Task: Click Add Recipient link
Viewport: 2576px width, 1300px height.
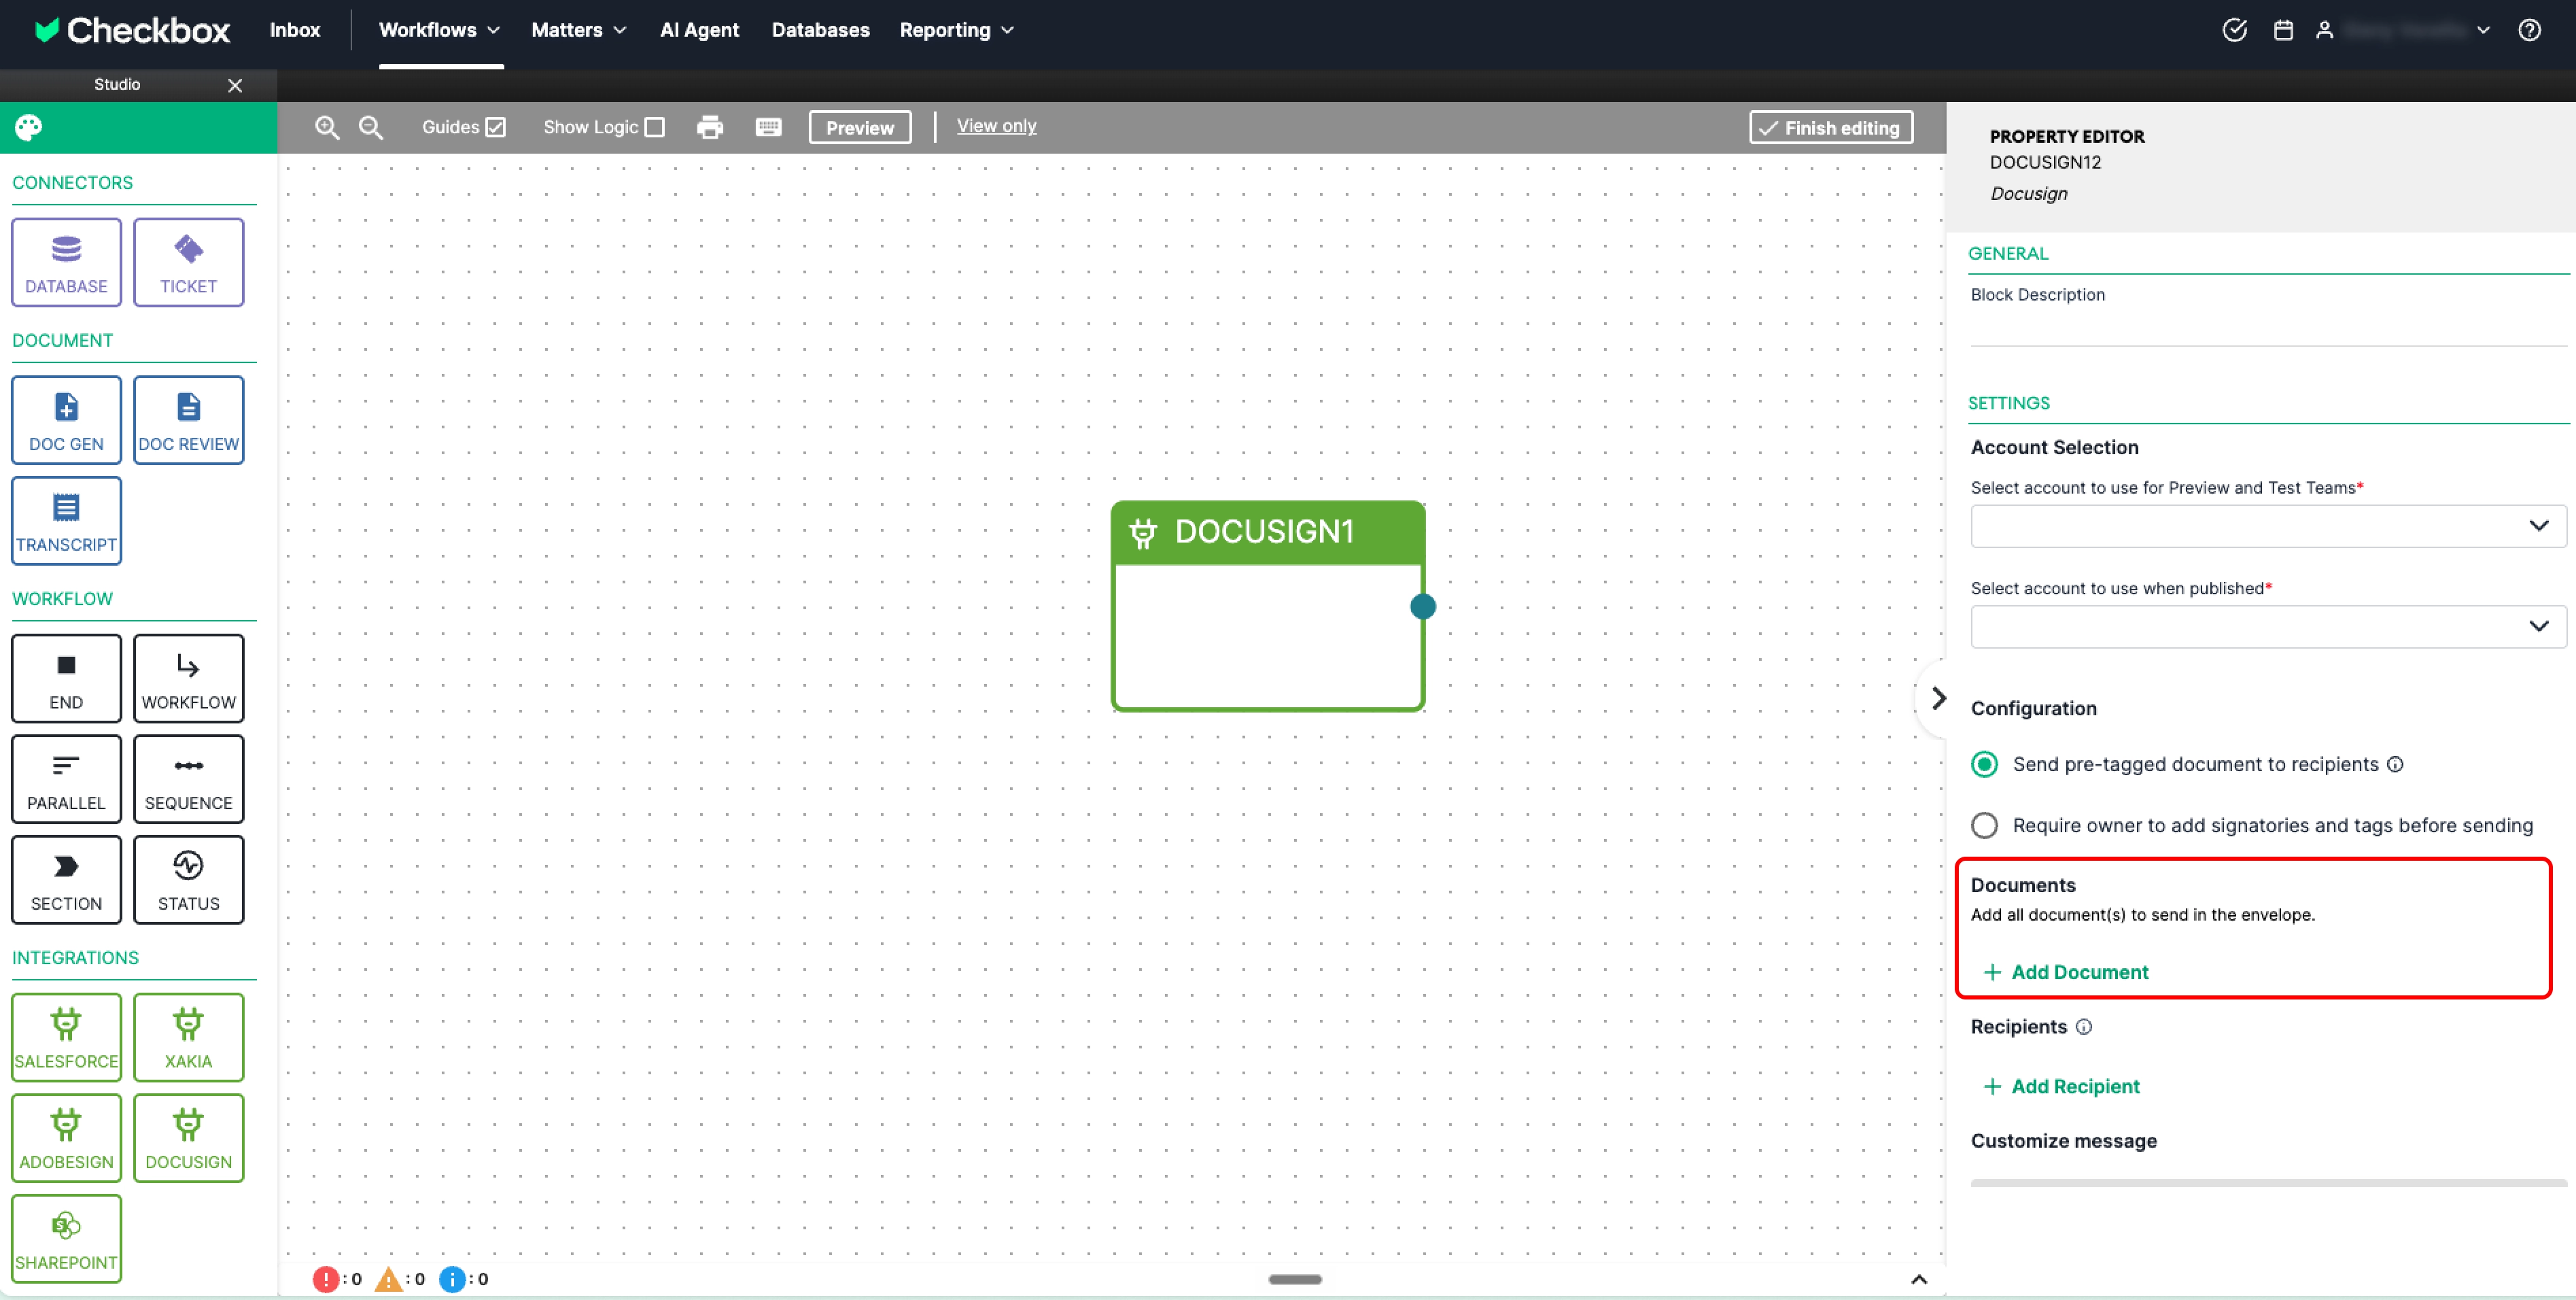Action: pos(2061,1086)
